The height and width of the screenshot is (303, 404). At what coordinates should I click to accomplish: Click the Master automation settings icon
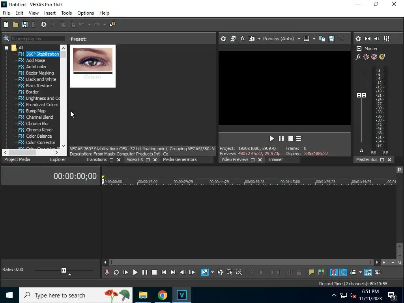tap(366, 57)
